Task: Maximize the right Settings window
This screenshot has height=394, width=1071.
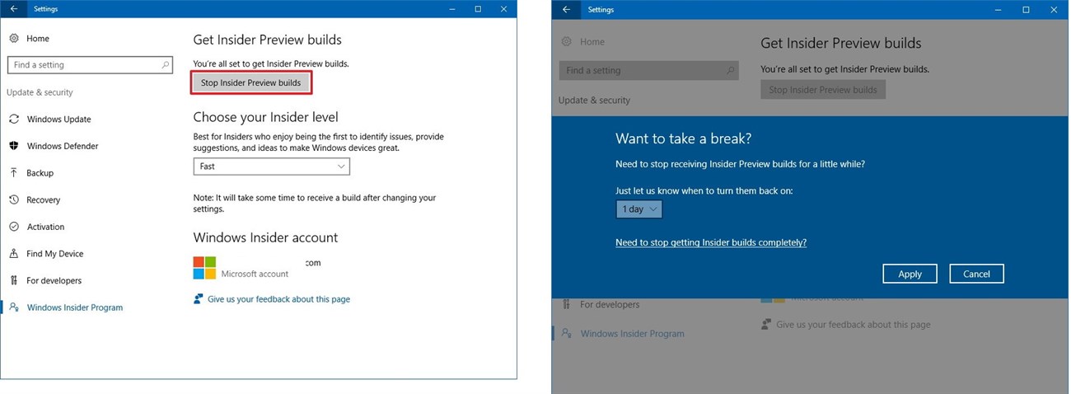Action: click(x=1026, y=9)
